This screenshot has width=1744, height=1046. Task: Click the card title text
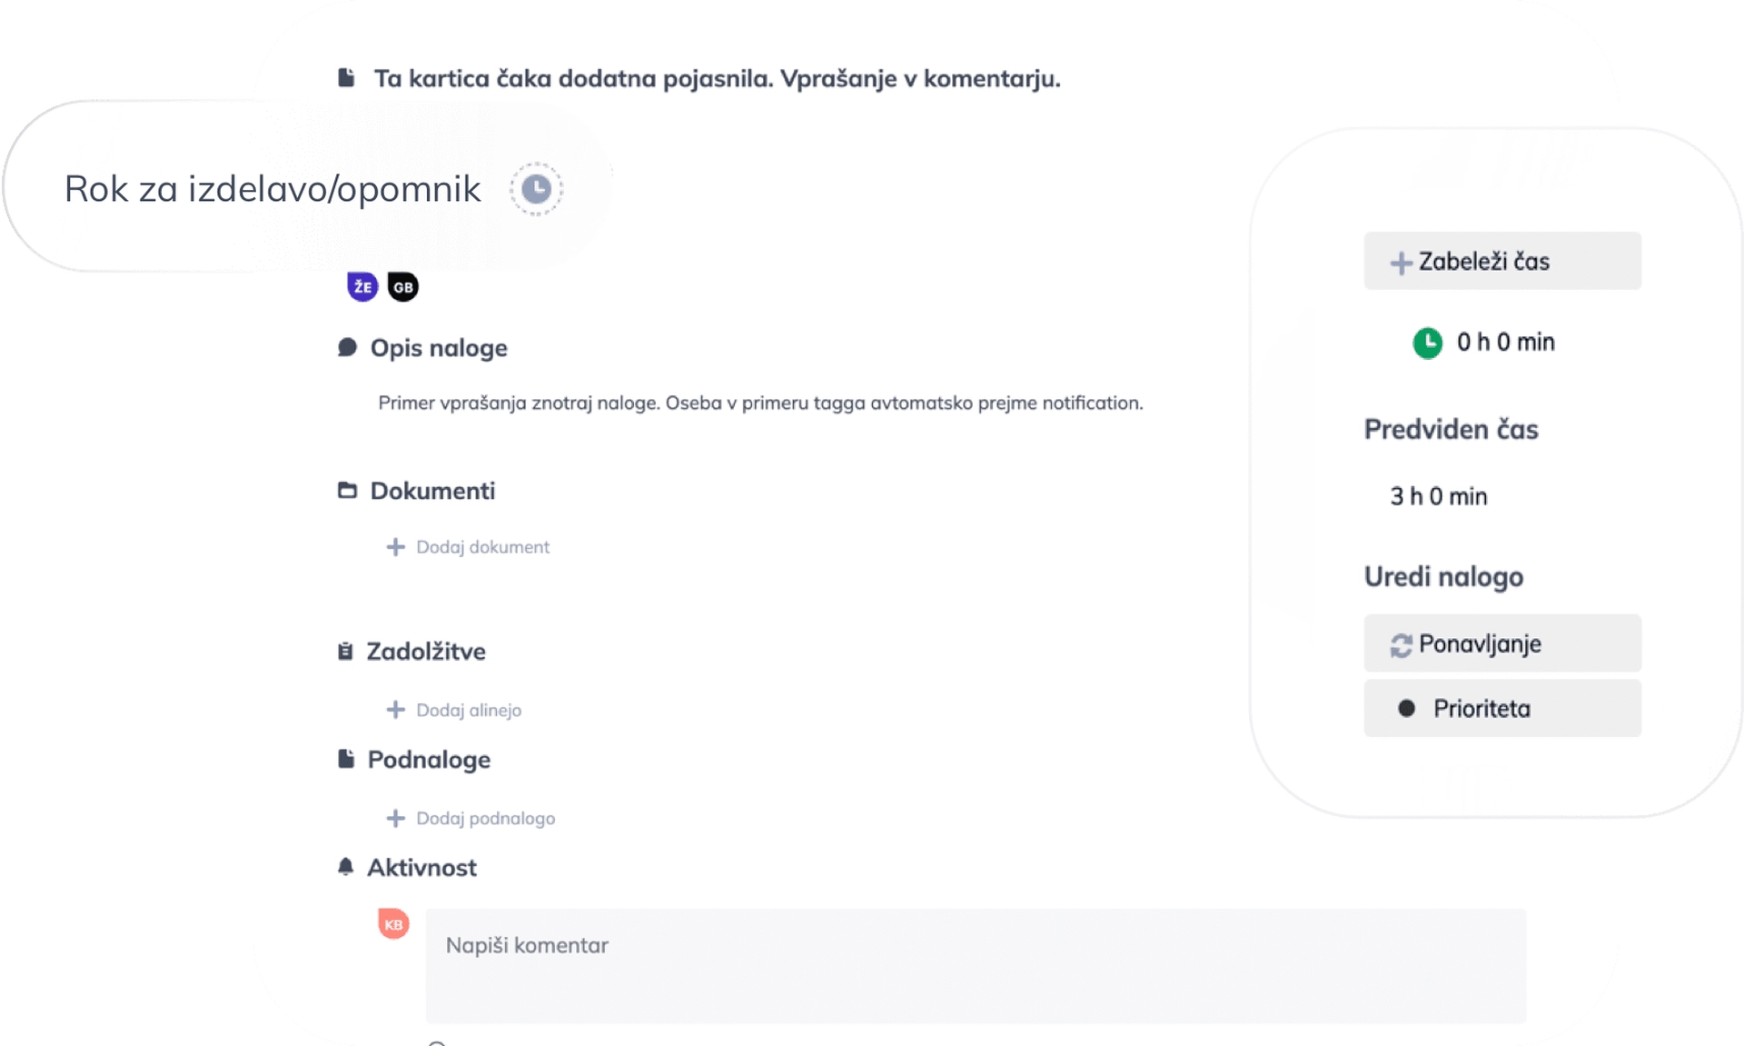pyautogui.click(x=717, y=79)
